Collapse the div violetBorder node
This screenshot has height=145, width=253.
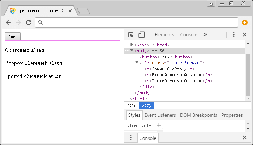click(x=137, y=62)
